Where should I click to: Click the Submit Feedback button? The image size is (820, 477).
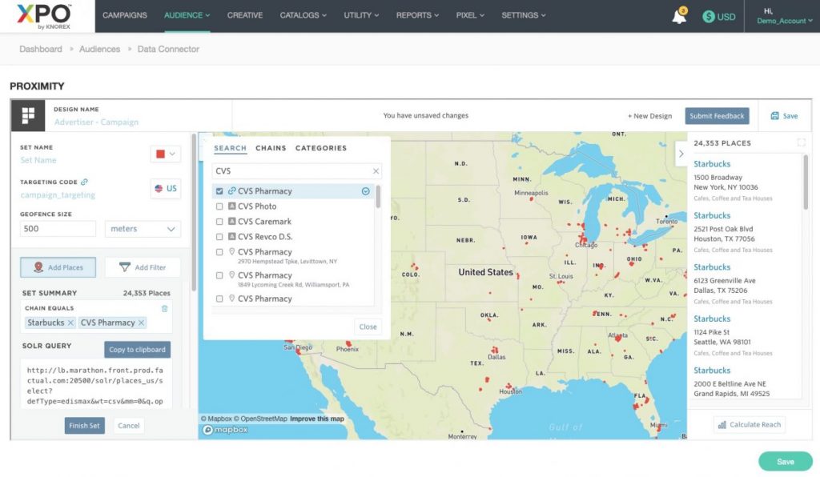[x=717, y=116]
